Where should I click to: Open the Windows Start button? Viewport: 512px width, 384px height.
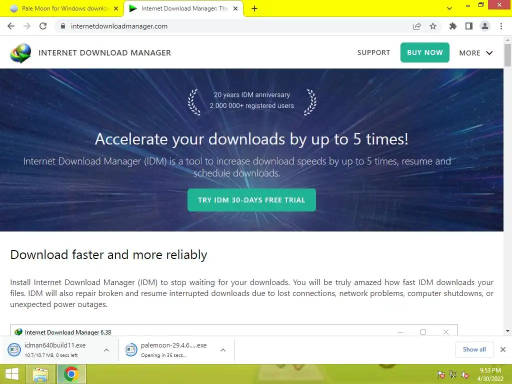(x=12, y=374)
